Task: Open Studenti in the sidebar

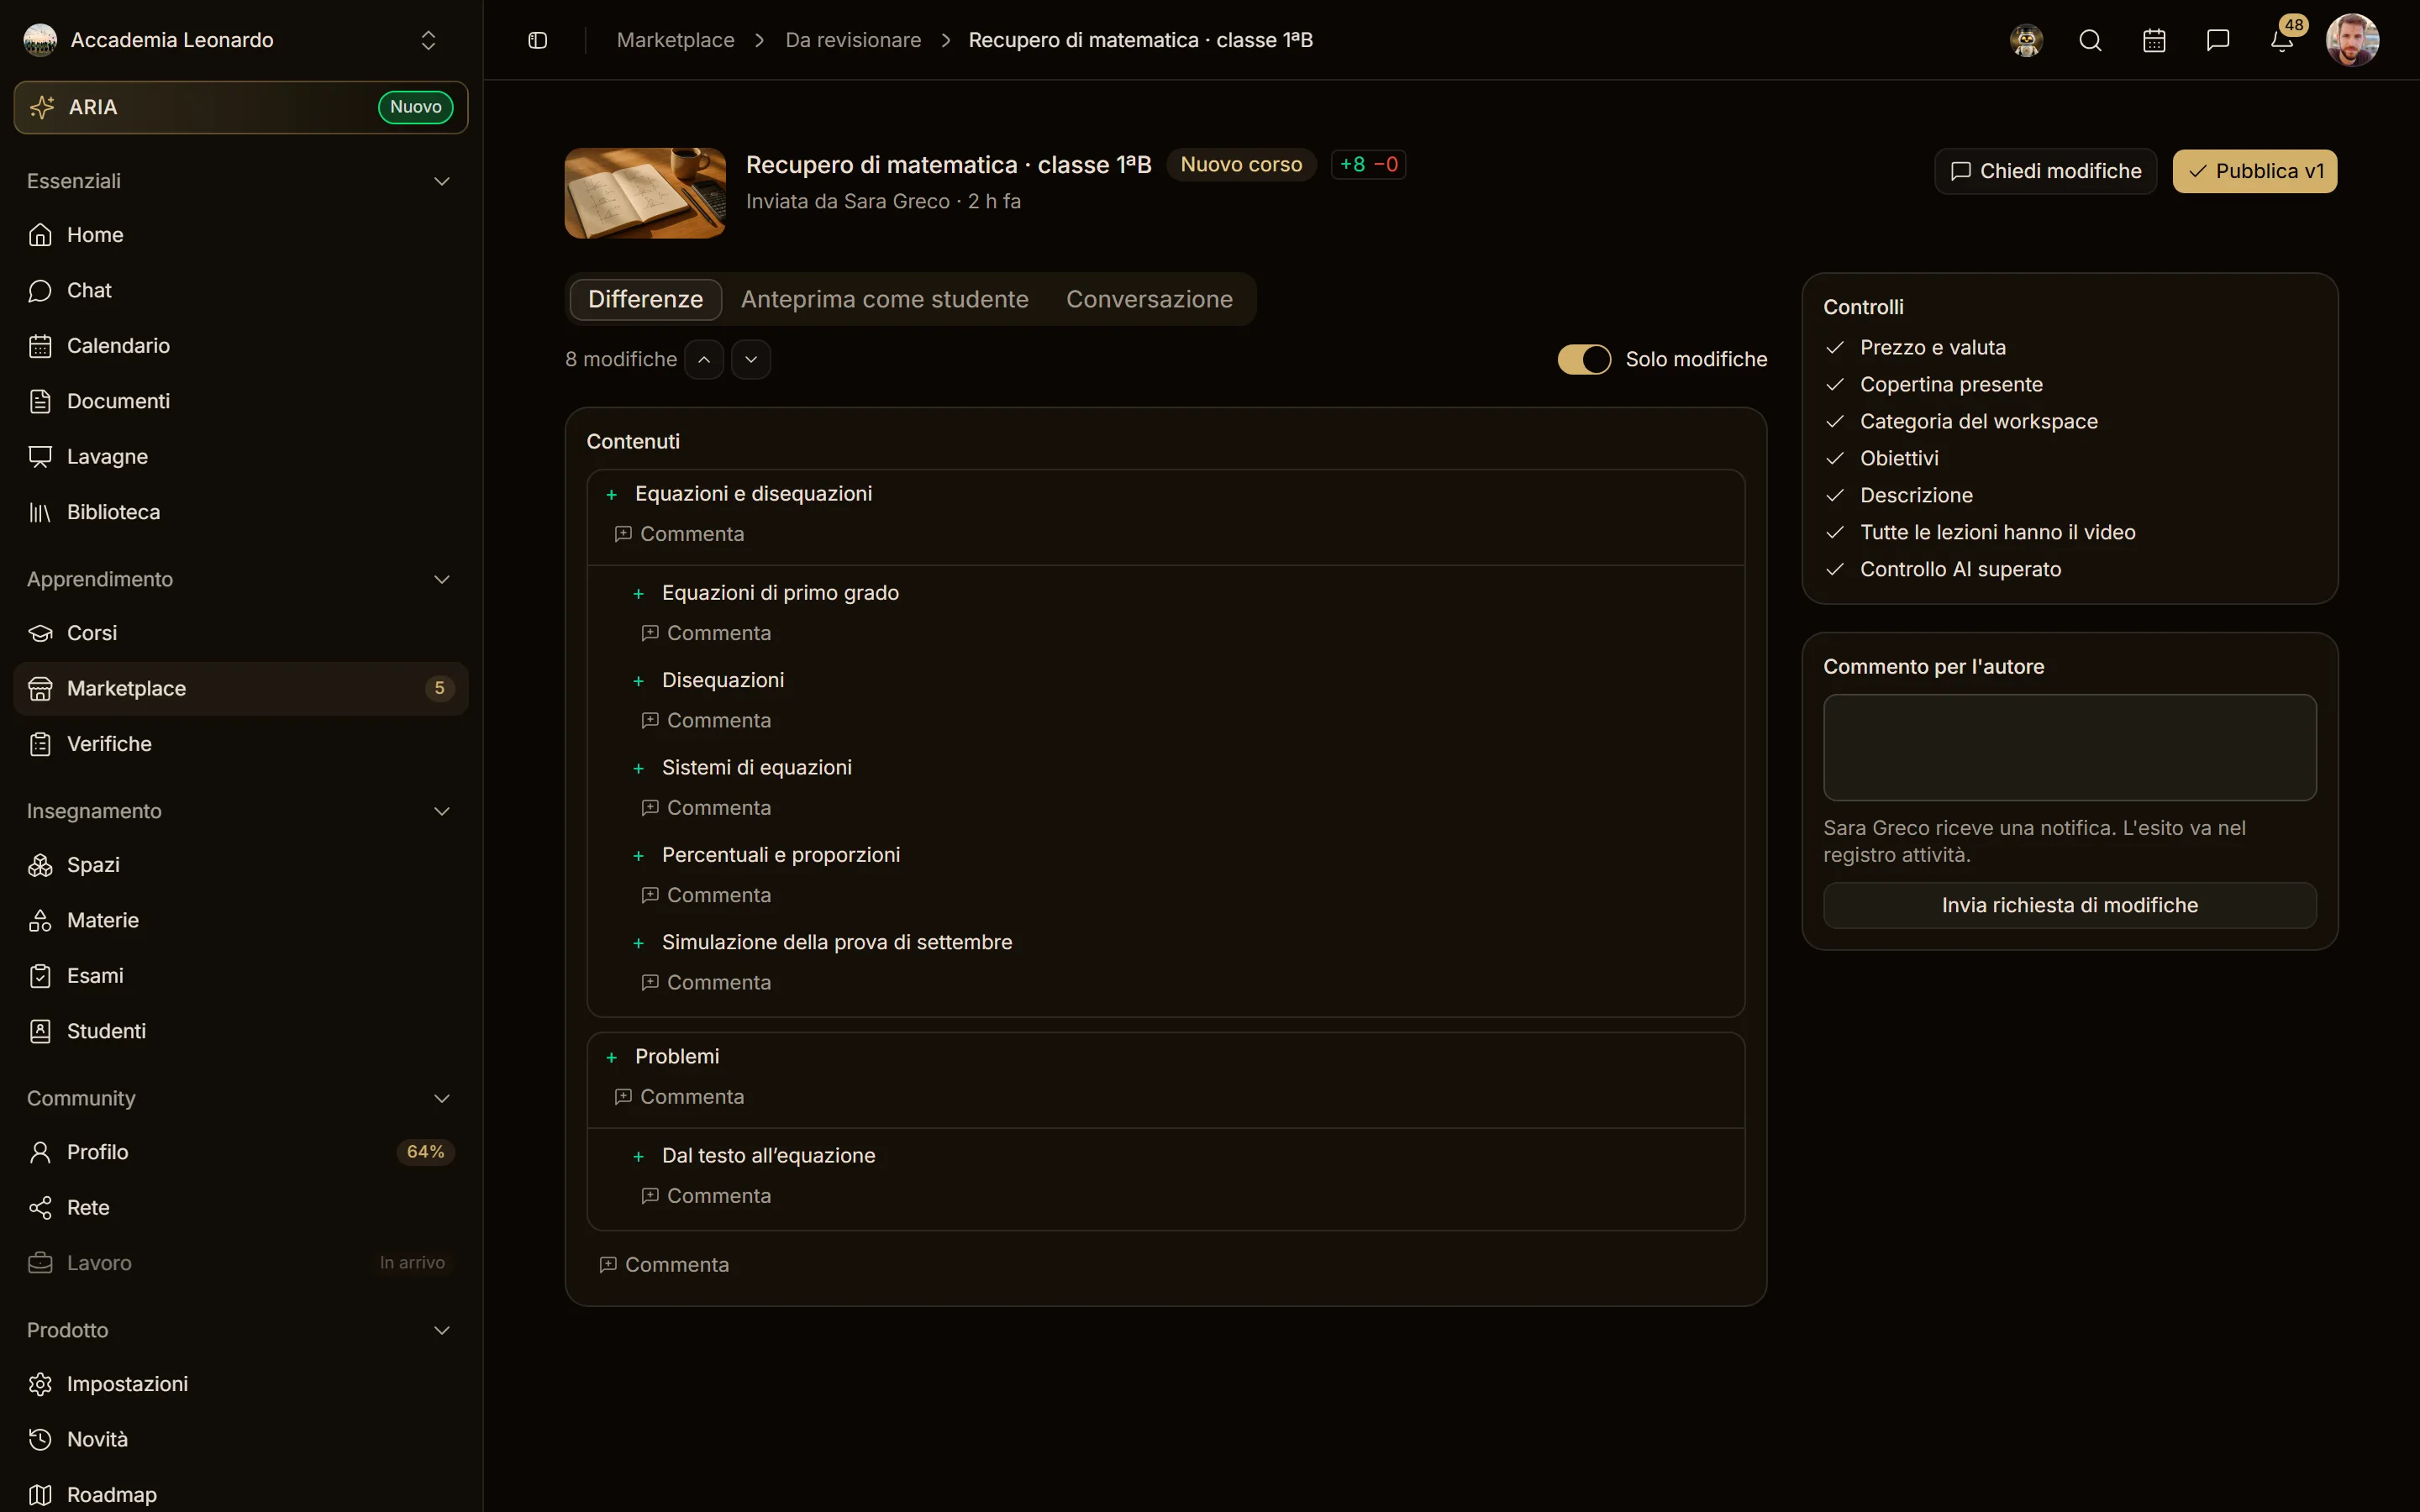Action: coord(241,1031)
